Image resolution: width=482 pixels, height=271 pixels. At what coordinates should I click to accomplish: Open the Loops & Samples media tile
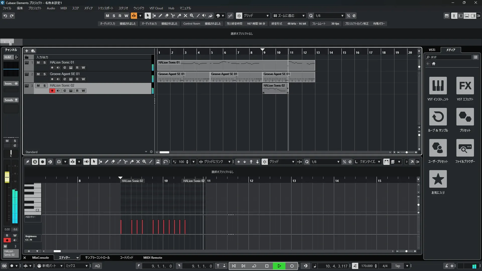(438, 117)
